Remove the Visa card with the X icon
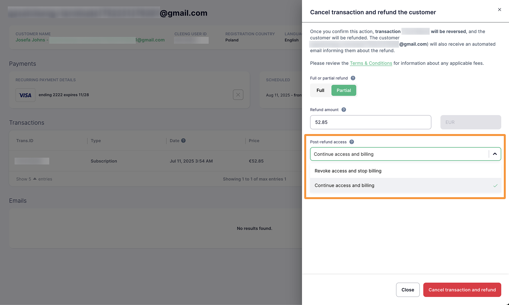Viewport: 509px width, 305px height. (238, 95)
